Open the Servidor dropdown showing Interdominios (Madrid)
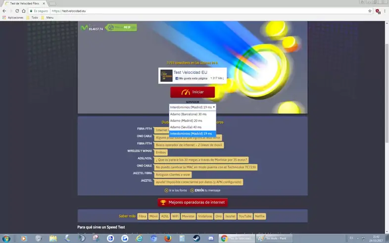389x243 pixels. point(193,107)
